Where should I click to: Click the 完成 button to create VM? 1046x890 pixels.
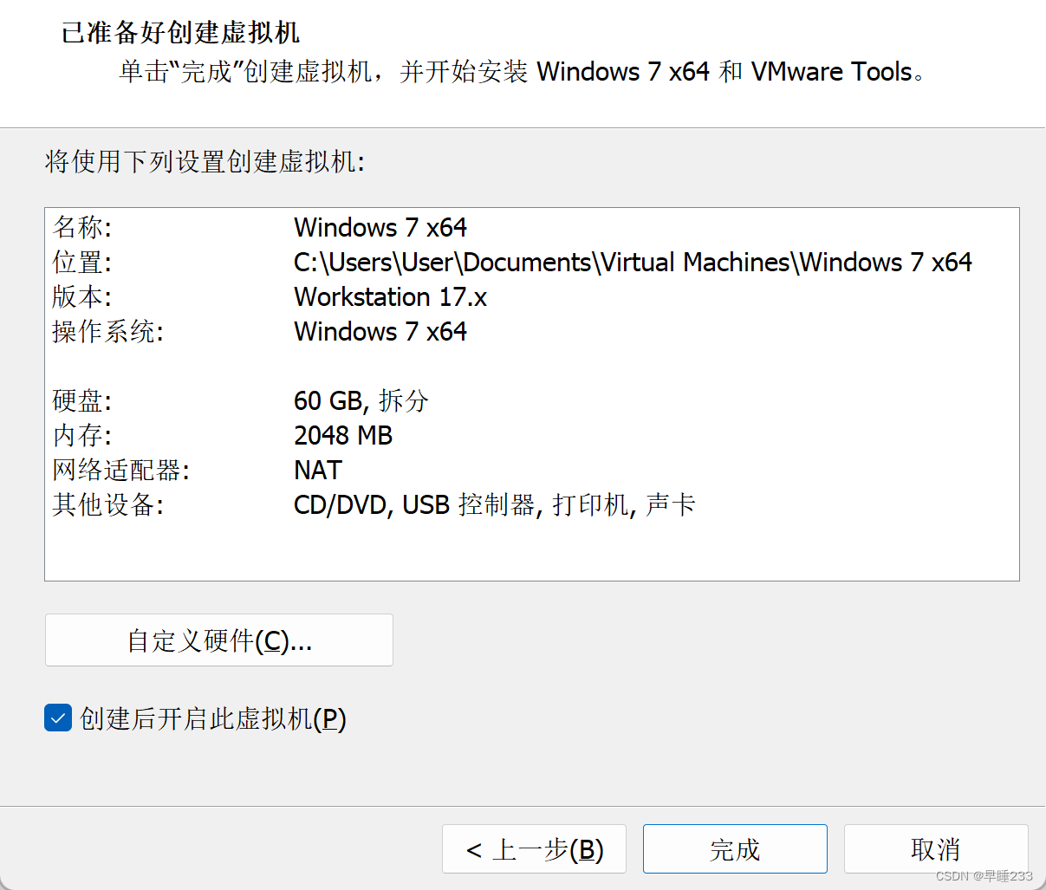(x=735, y=849)
